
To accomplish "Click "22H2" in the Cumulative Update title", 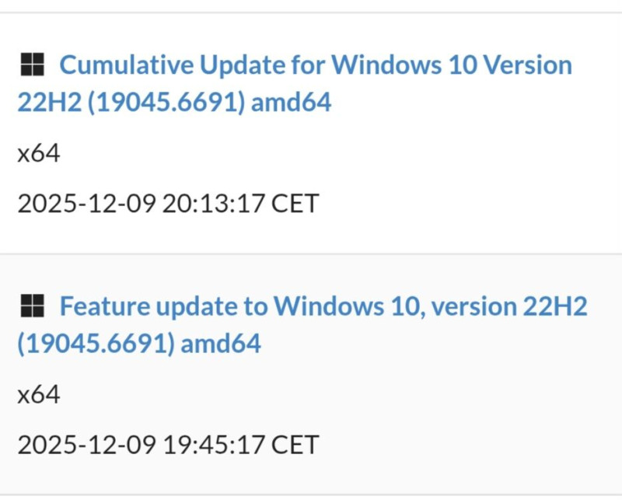I will click(x=49, y=103).
